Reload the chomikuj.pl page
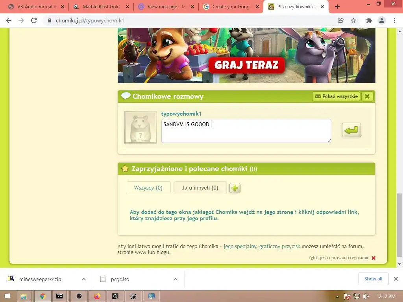Image resolution: width=403 pixels, height=302 pixels. (x=34, y=20)
